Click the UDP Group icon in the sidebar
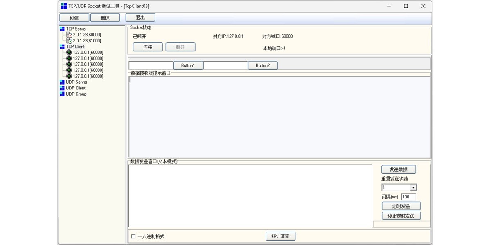Viewport: 491px width, 245px height. (62, 94)
